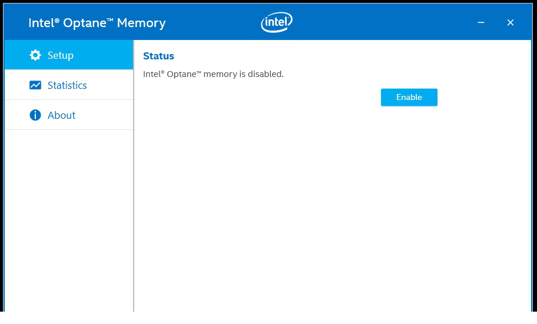Click blue header between title and Intel logo
Image resolution: width=537 pixels, height=324 pixels.
point(212,23)
